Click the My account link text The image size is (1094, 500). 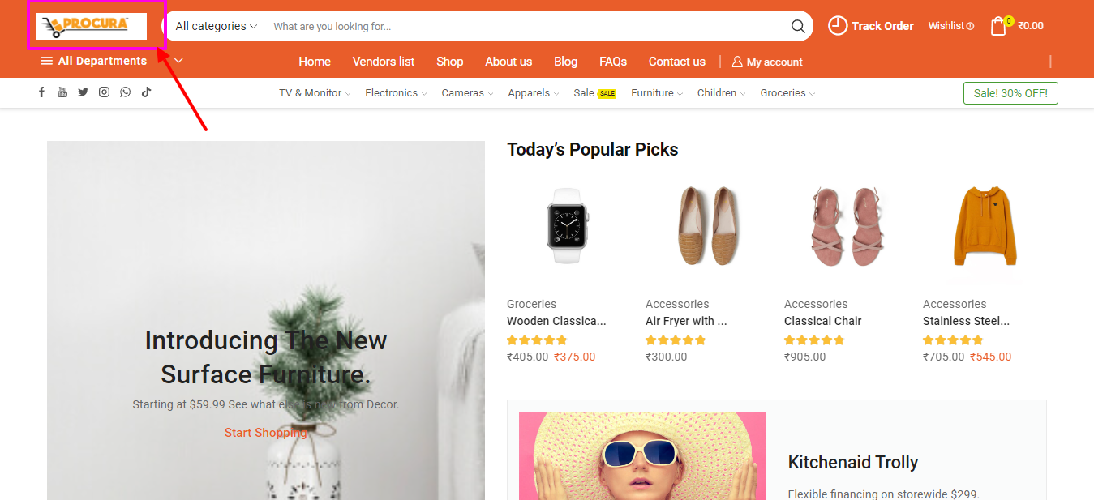pyautogui.click(x=774, y=62)
